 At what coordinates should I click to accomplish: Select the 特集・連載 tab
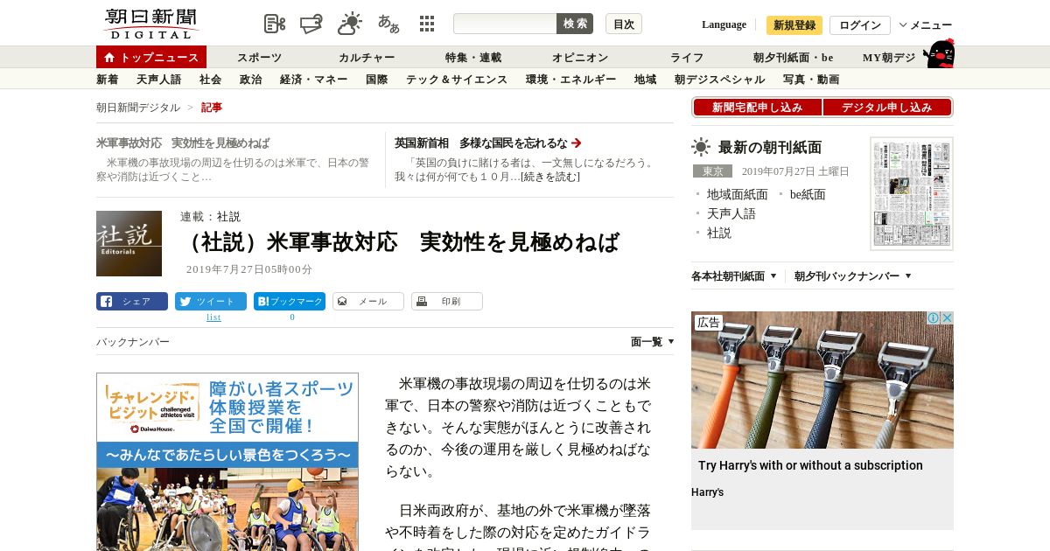coord(473,58)
